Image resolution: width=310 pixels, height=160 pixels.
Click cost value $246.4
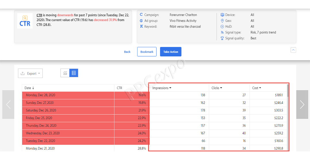(x=279, y=103)
